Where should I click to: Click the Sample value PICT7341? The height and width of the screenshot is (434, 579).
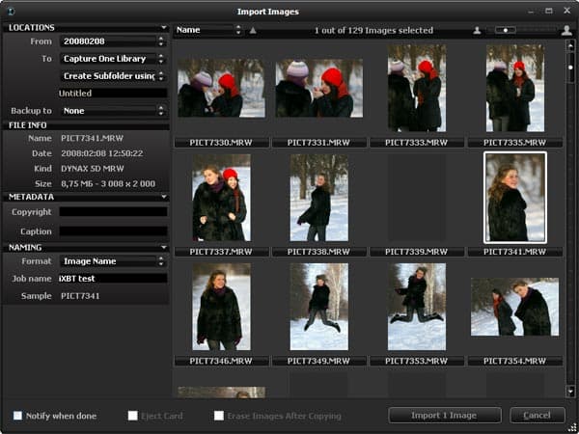pyautogui.click(x=80, y=296)
